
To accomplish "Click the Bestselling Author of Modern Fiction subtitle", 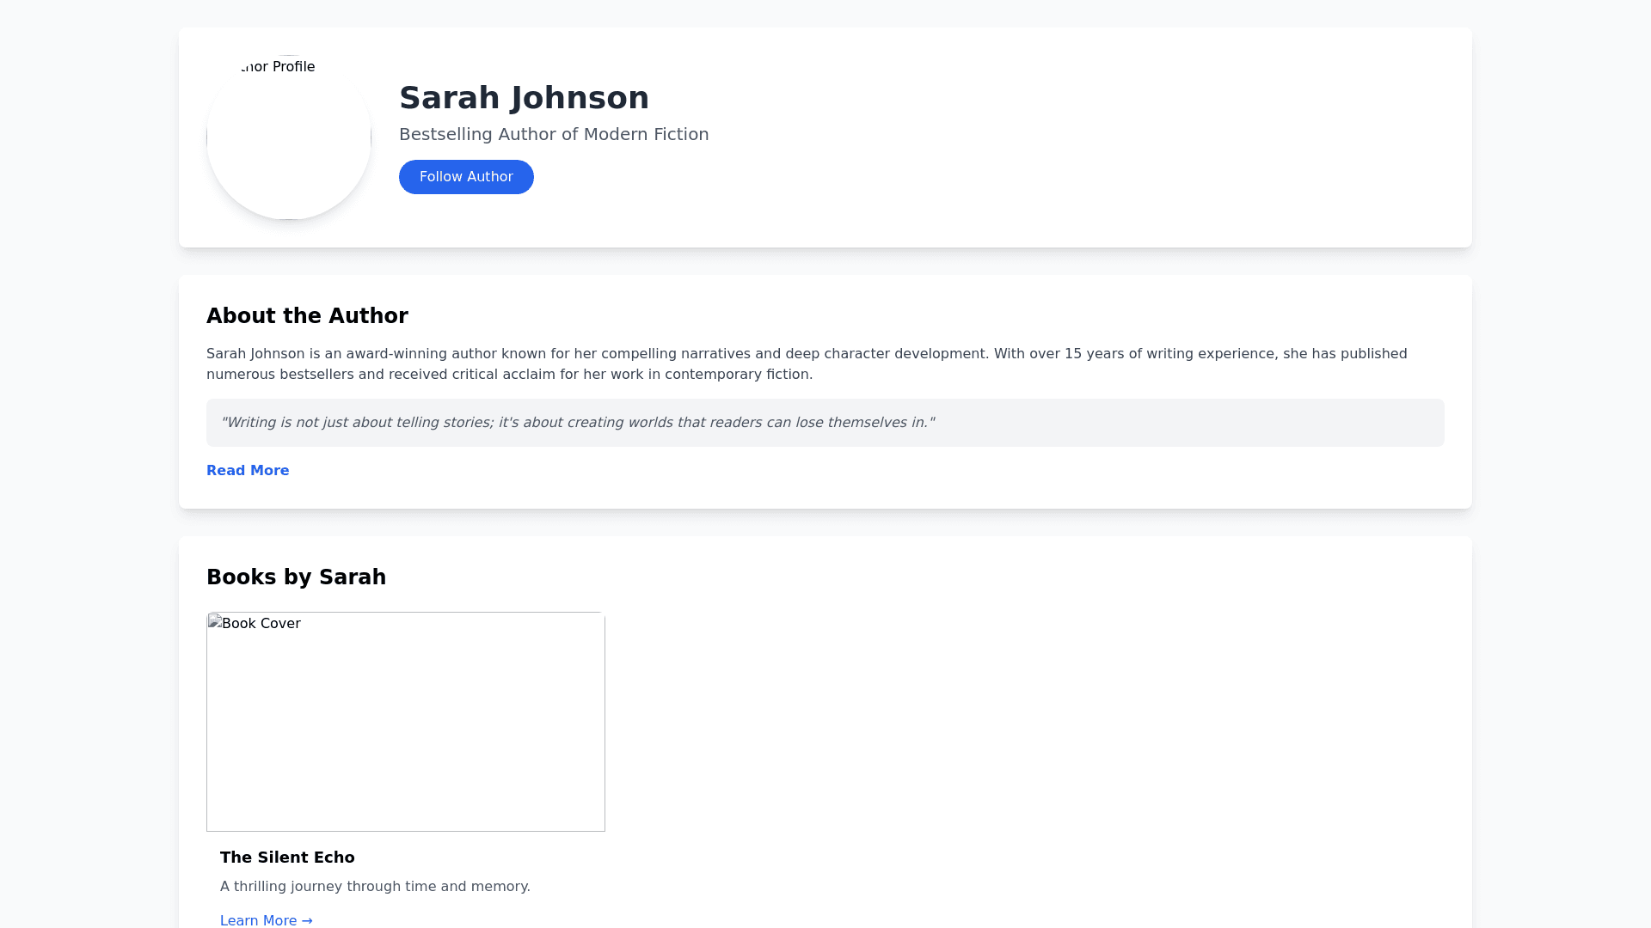I will 554,134.
